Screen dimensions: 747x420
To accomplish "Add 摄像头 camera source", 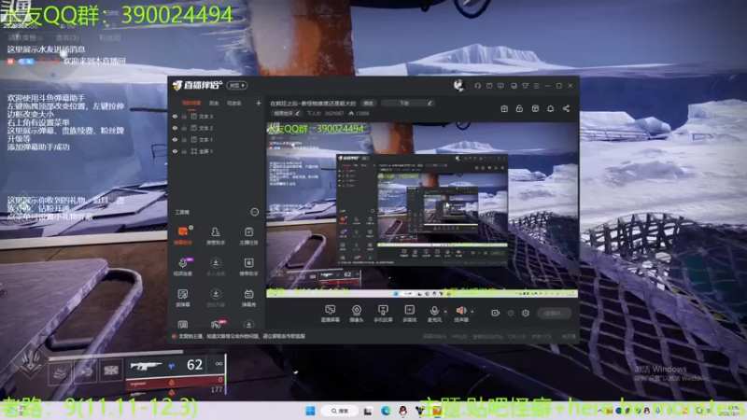I will [x=357, y=314].
